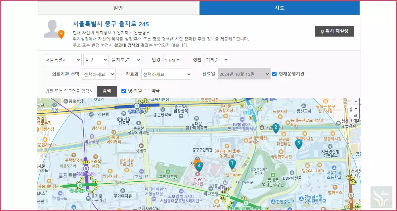Uncheck the 병·의원 checkbox
The image size is (397, 211).
tap(123, 91)
